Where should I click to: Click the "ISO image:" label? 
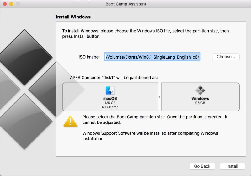[x=89, y=57]
